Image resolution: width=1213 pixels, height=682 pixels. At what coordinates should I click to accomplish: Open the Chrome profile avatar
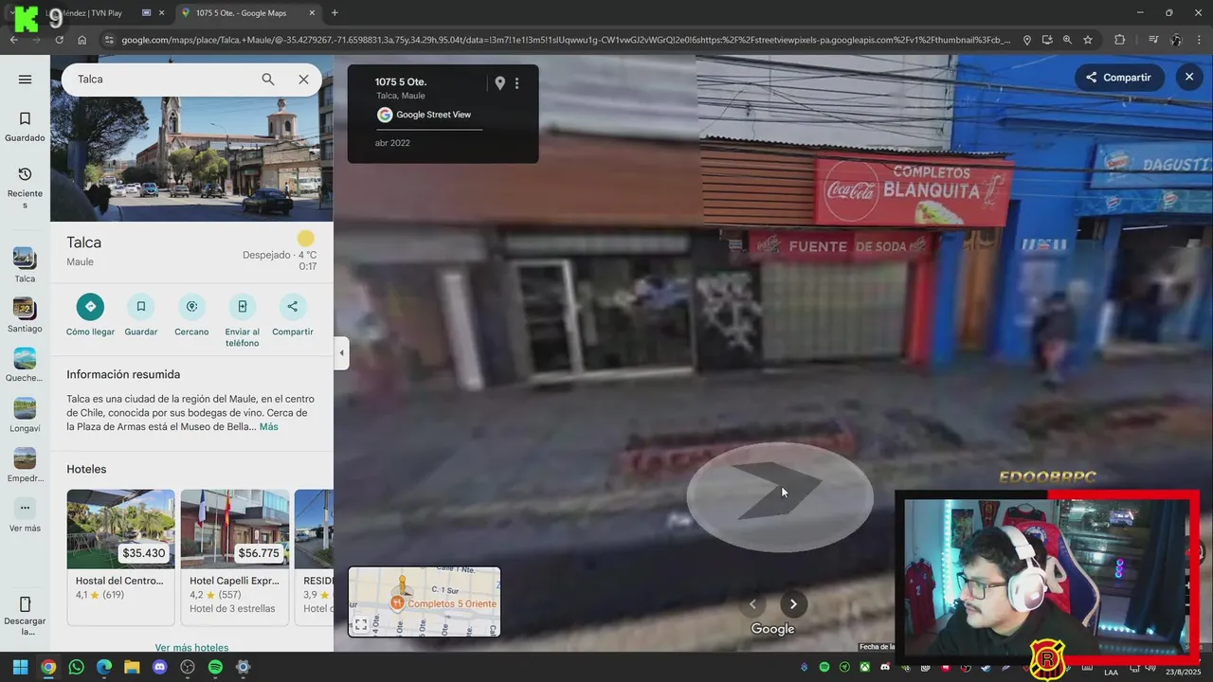click(1176, 40)
